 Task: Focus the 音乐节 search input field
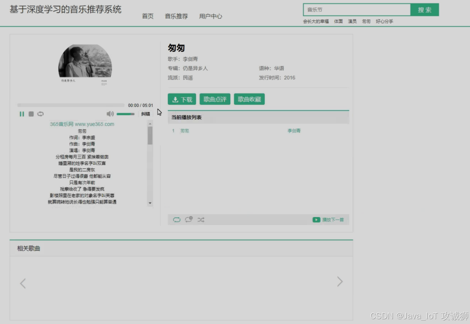[x=357, y=10]
